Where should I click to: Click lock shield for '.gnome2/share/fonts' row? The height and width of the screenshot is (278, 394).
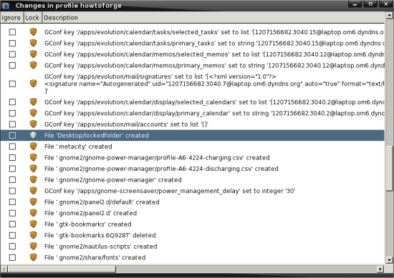(33, 257)
